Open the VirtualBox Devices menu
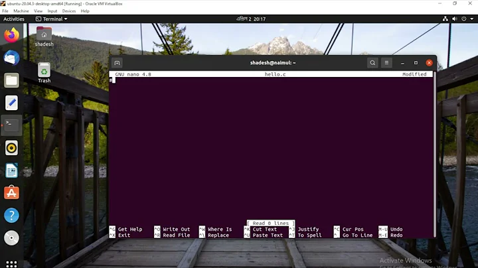 point(69,11)
